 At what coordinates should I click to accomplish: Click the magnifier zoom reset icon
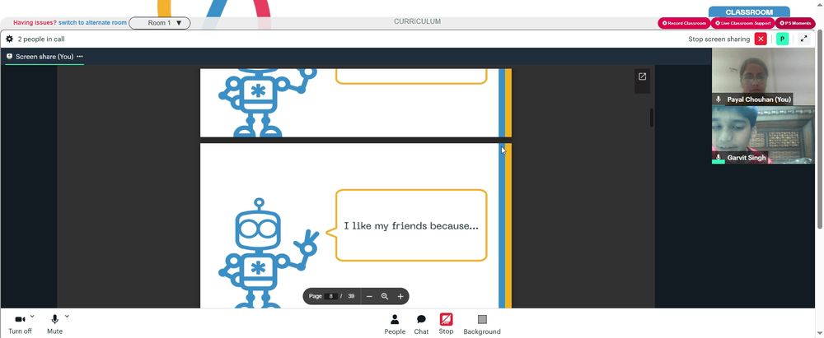click(x=385, y=297)
